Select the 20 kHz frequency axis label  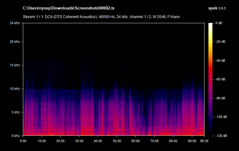pyautogui.click(x=14, y=42)
